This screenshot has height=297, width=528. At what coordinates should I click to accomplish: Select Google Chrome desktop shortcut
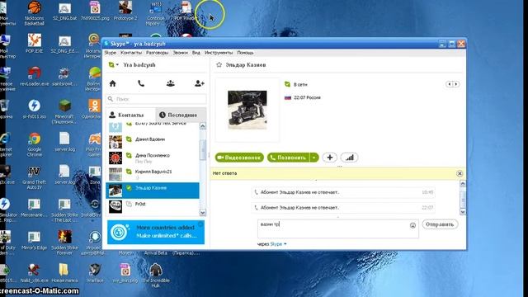tap(35, 144)
